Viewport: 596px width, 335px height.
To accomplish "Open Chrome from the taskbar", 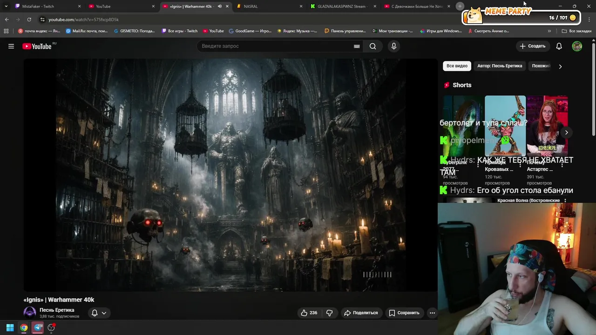I will point(24,328).
